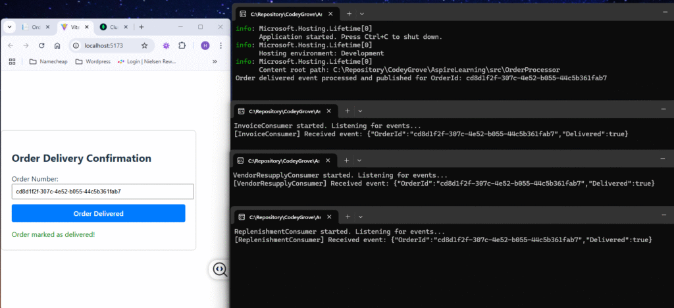Screen dimensions: 674x308
Task: Select the InvoiceConsumer terminal's tab
Action: (x=287, y=111)
